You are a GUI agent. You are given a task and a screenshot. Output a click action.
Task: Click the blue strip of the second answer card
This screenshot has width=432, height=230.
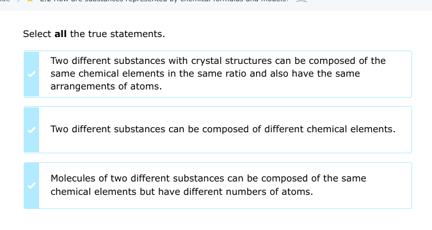pyautogui.click(x=32, y=130)
